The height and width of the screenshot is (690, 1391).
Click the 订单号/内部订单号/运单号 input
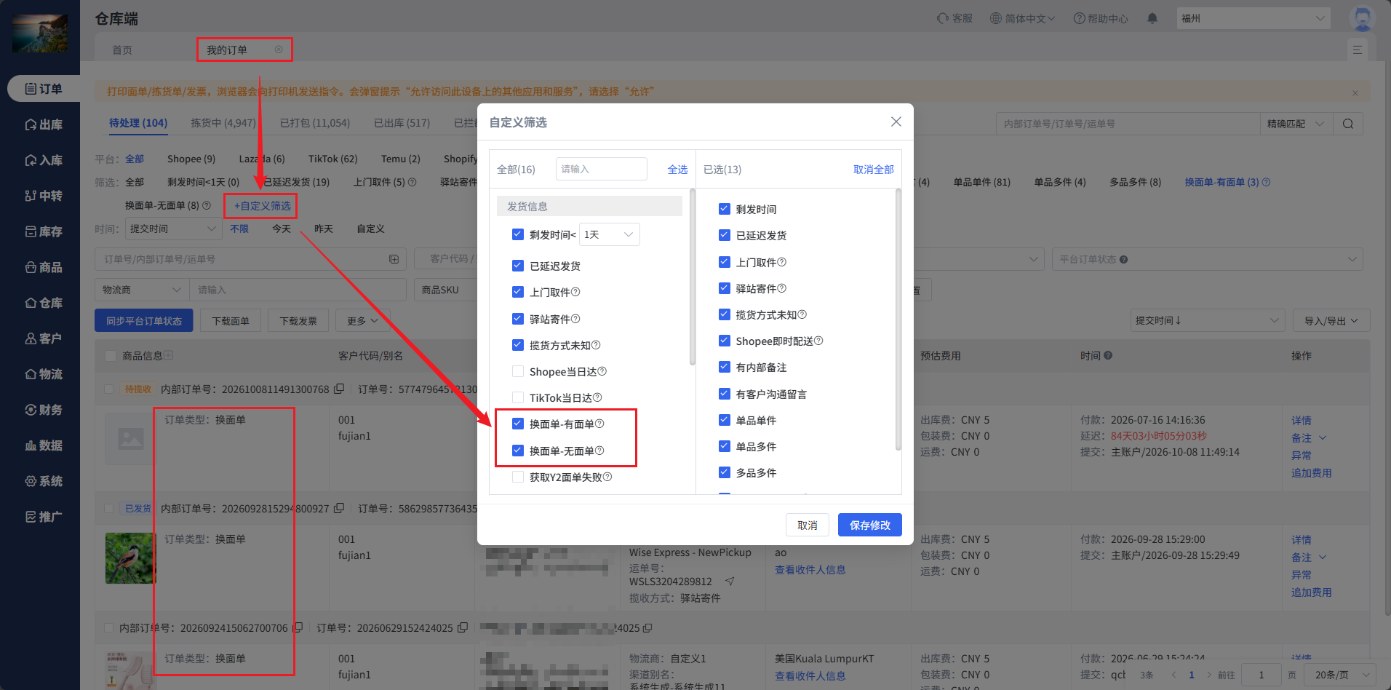[250, 259]
